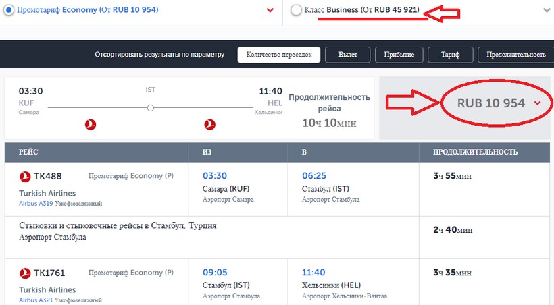Click the second airline logo under the route line
Screen dimensions: 554x305
[209, 123]
